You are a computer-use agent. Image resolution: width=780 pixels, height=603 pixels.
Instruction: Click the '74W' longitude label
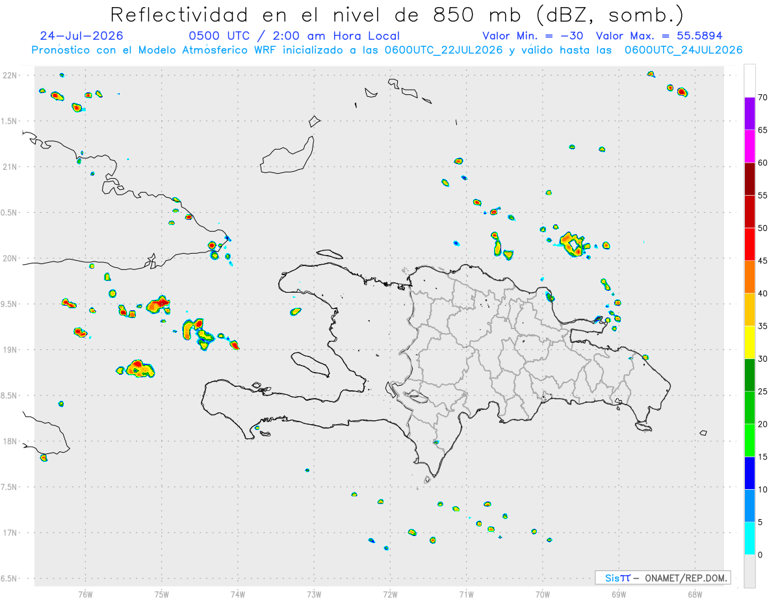(238, 593)
